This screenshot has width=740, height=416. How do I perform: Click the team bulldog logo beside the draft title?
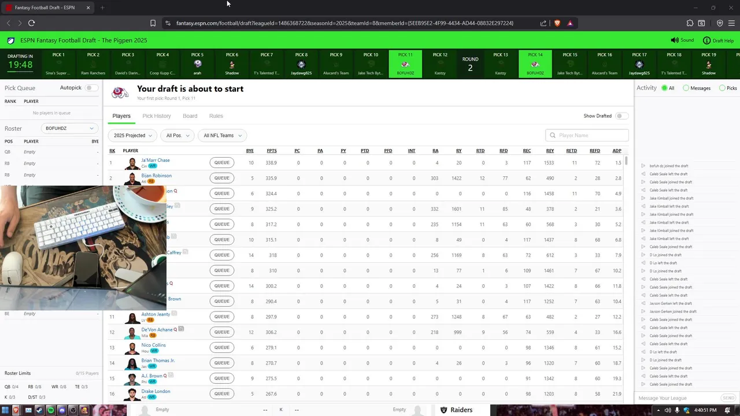[x=120, y=92]
